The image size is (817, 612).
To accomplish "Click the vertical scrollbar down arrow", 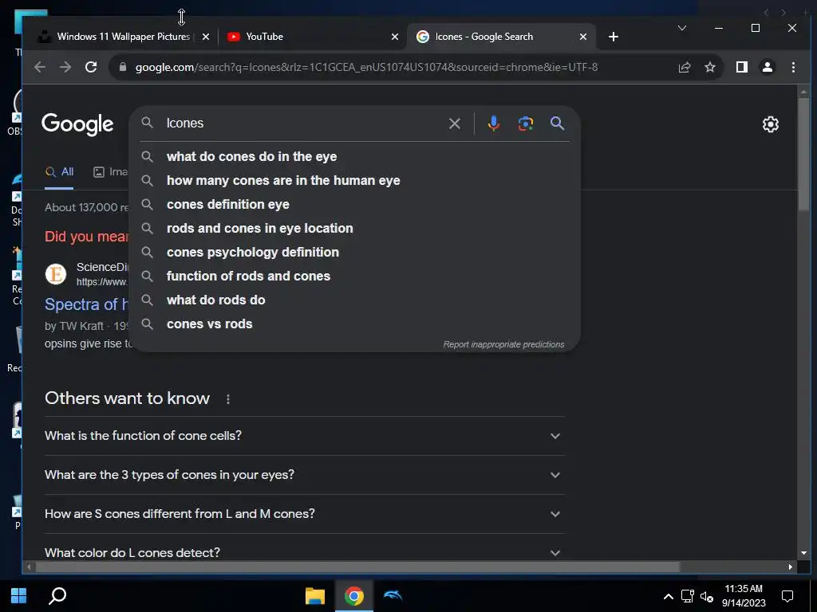I will coord(803,553).
